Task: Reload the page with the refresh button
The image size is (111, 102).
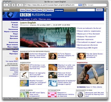Action: click(x=14, y=5)
